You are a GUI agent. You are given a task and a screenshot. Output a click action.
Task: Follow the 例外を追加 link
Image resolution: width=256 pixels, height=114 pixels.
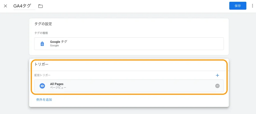tap(44, 100)
